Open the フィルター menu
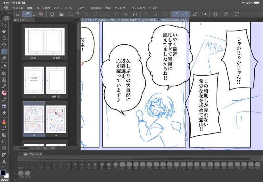 [x=121, y=8]
